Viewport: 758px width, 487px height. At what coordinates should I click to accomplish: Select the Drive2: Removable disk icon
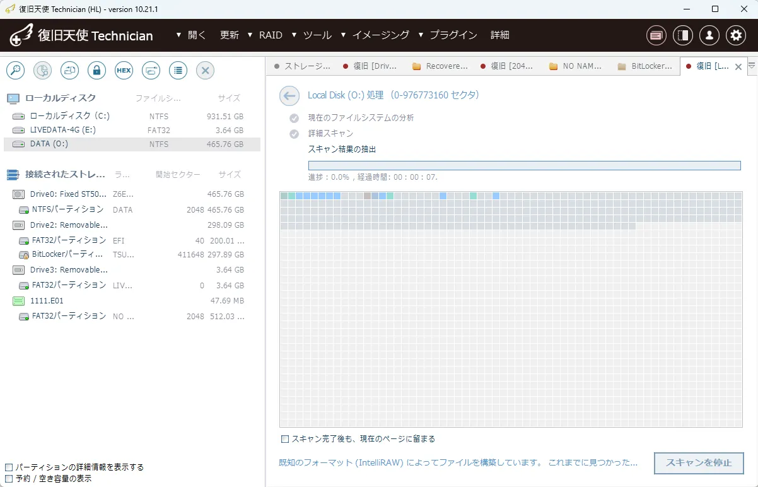pos(19,225)
